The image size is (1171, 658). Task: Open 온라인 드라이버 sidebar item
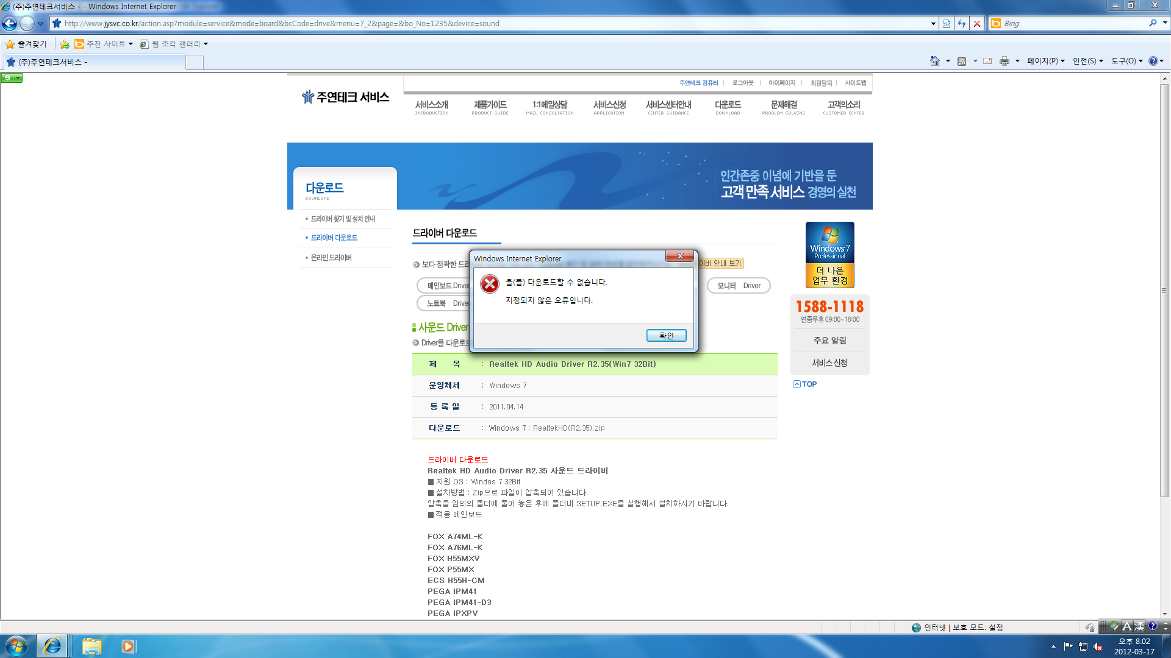point(331,258)
